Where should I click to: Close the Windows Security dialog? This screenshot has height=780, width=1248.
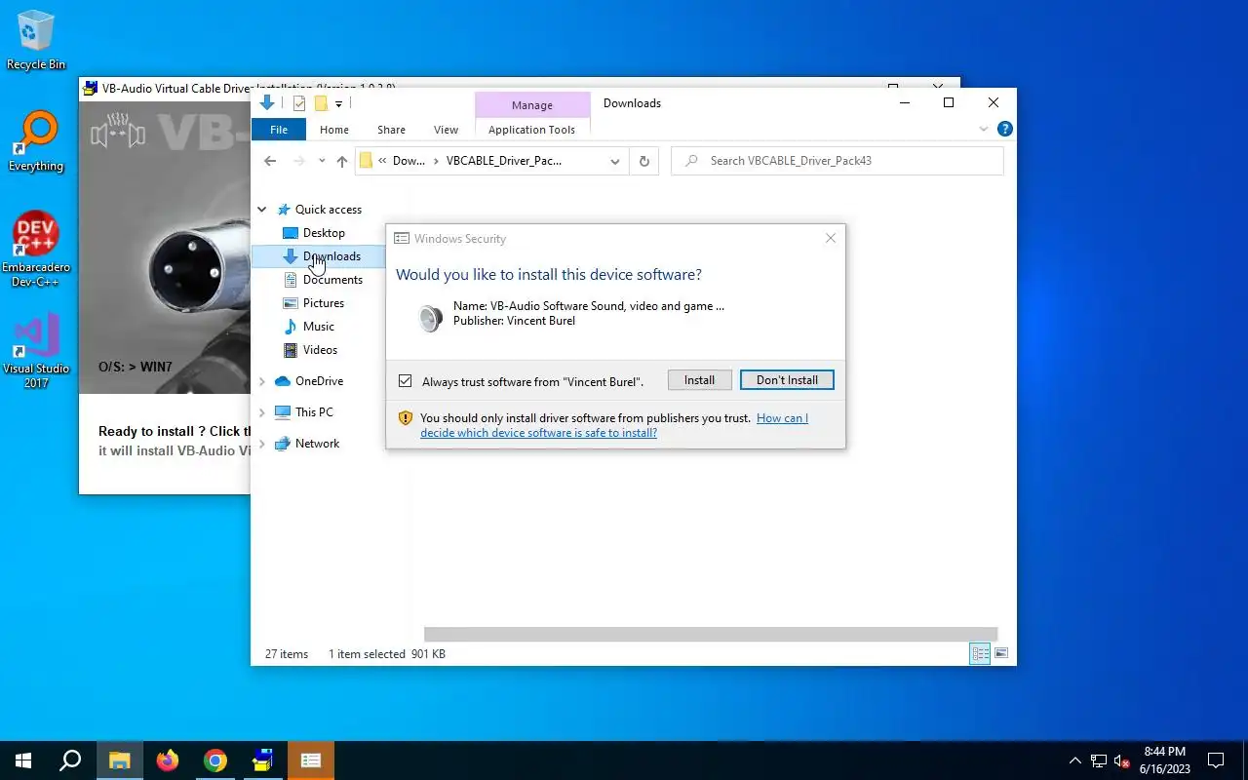point(831,238)
